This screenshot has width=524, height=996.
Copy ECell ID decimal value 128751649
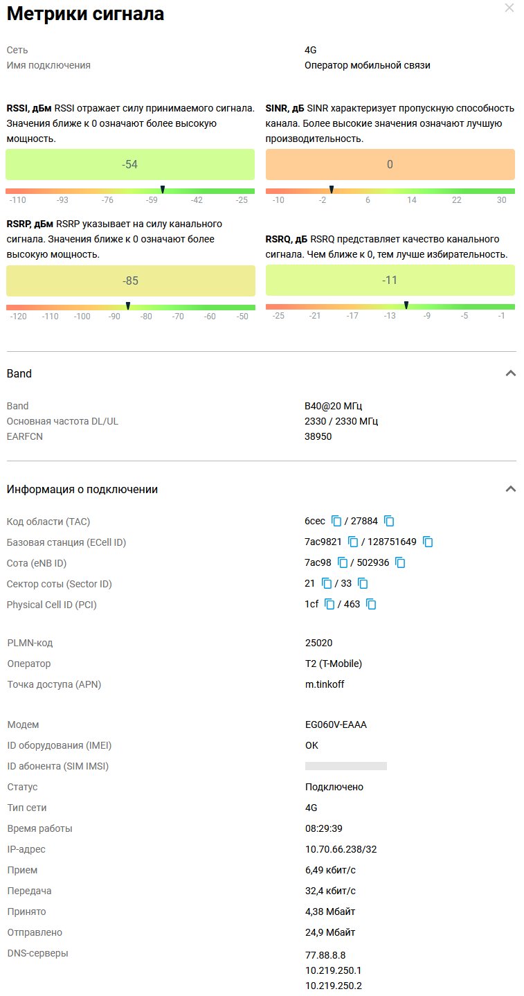click(x=428, y=542)
